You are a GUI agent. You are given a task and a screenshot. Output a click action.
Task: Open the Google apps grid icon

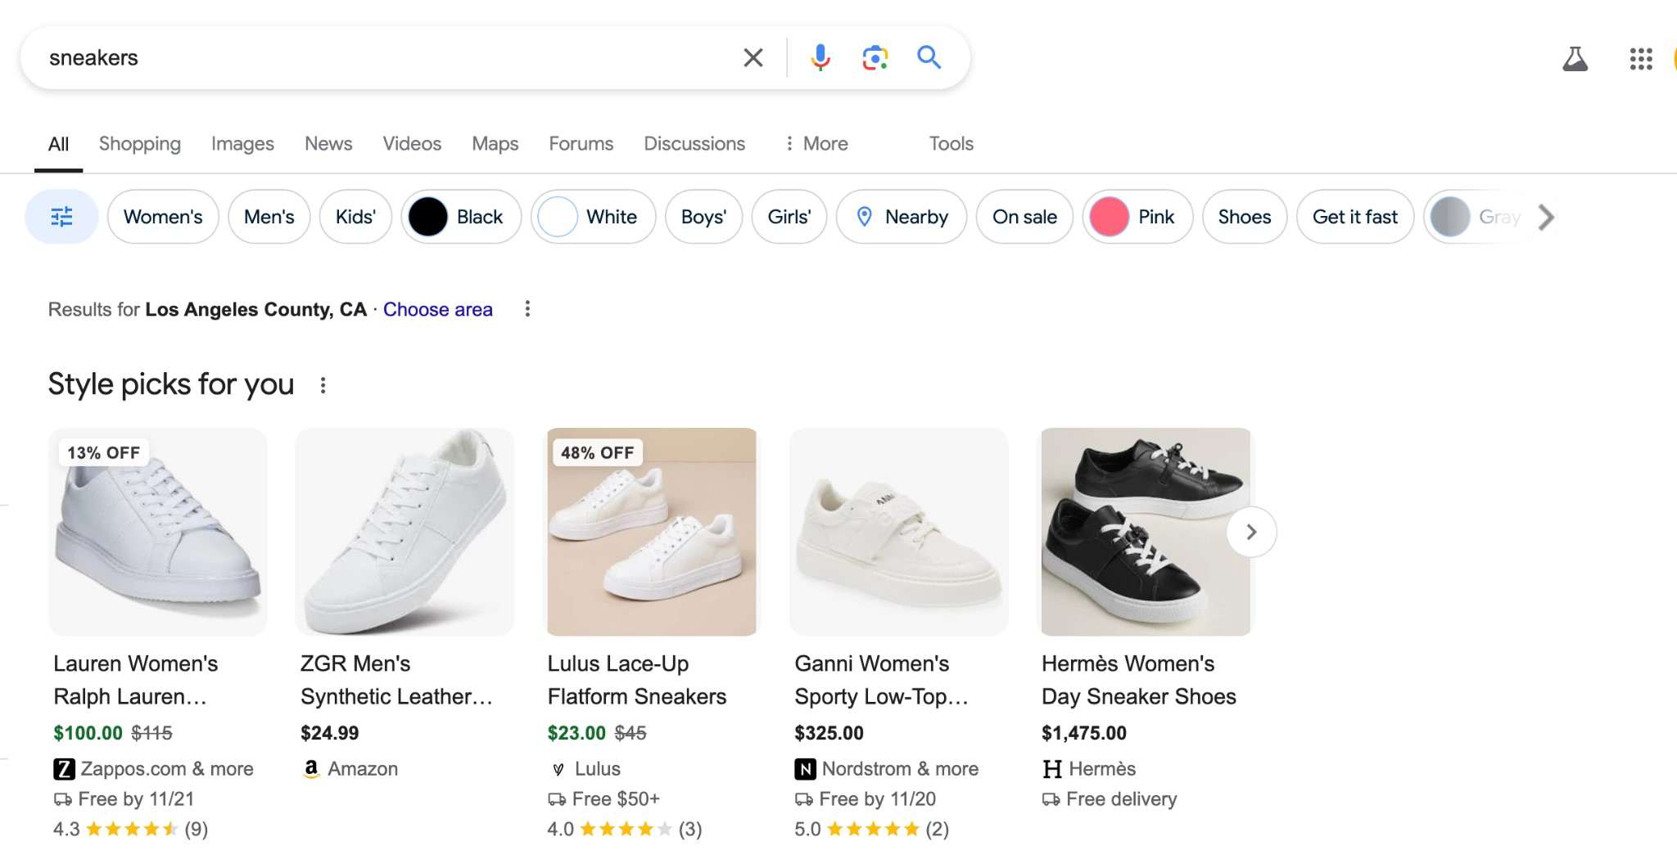pos(1641,58)
